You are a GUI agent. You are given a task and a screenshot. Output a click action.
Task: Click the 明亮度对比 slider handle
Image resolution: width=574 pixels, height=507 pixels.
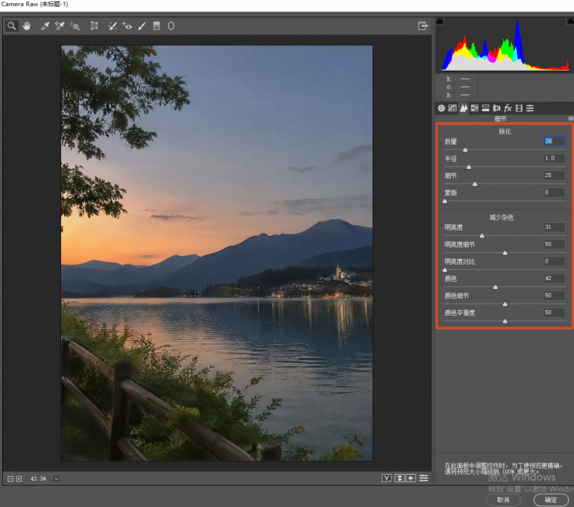click(x=445, y=270)
